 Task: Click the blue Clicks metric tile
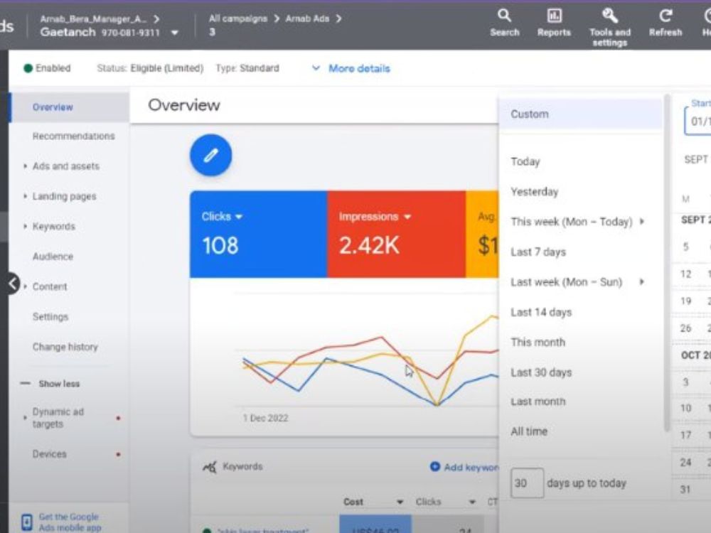pyautogui.click(x=259, y=234)
